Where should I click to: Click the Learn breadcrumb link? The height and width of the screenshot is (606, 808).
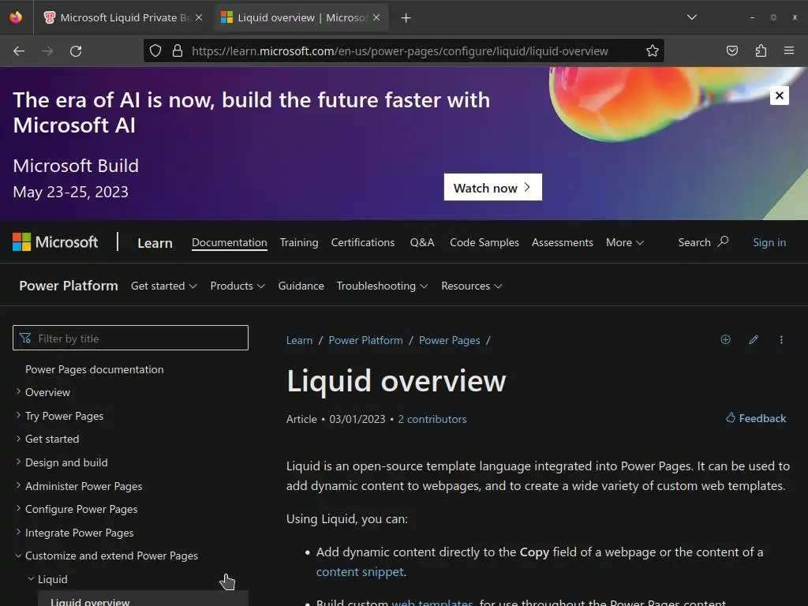[299, 340]
